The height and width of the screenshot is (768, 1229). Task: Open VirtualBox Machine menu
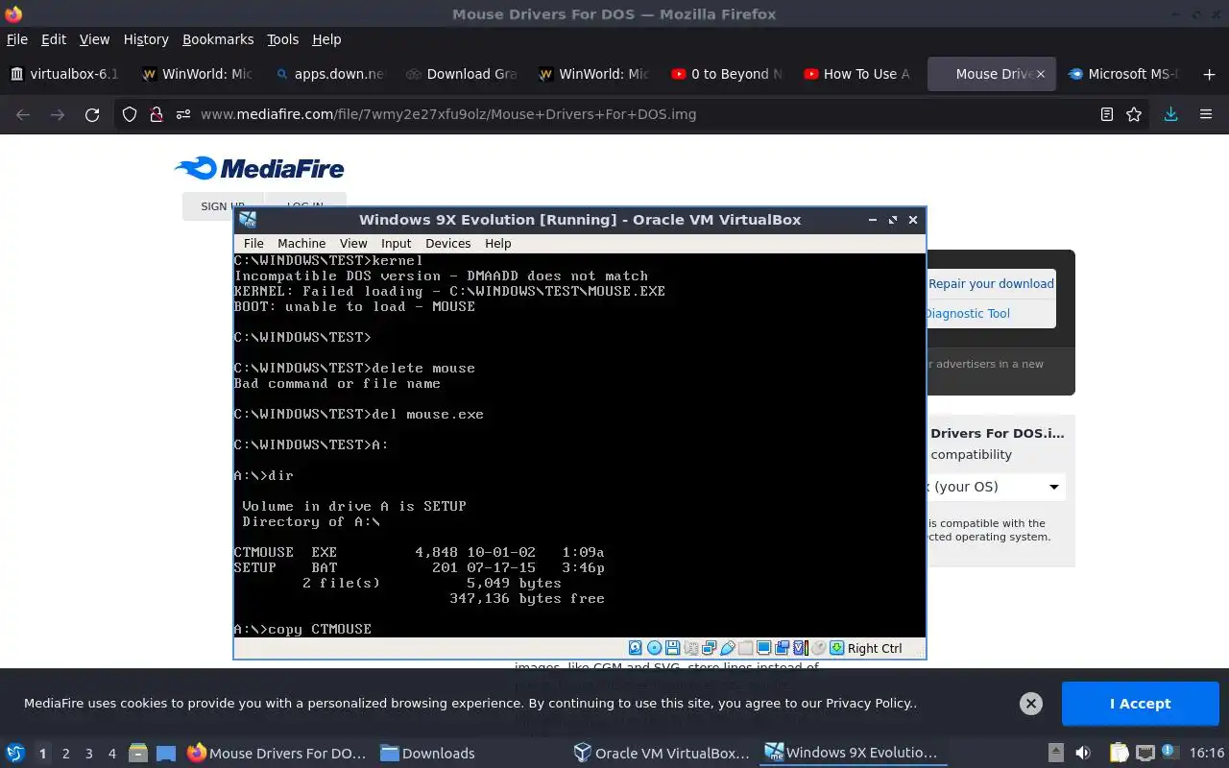tap(301, 243)
